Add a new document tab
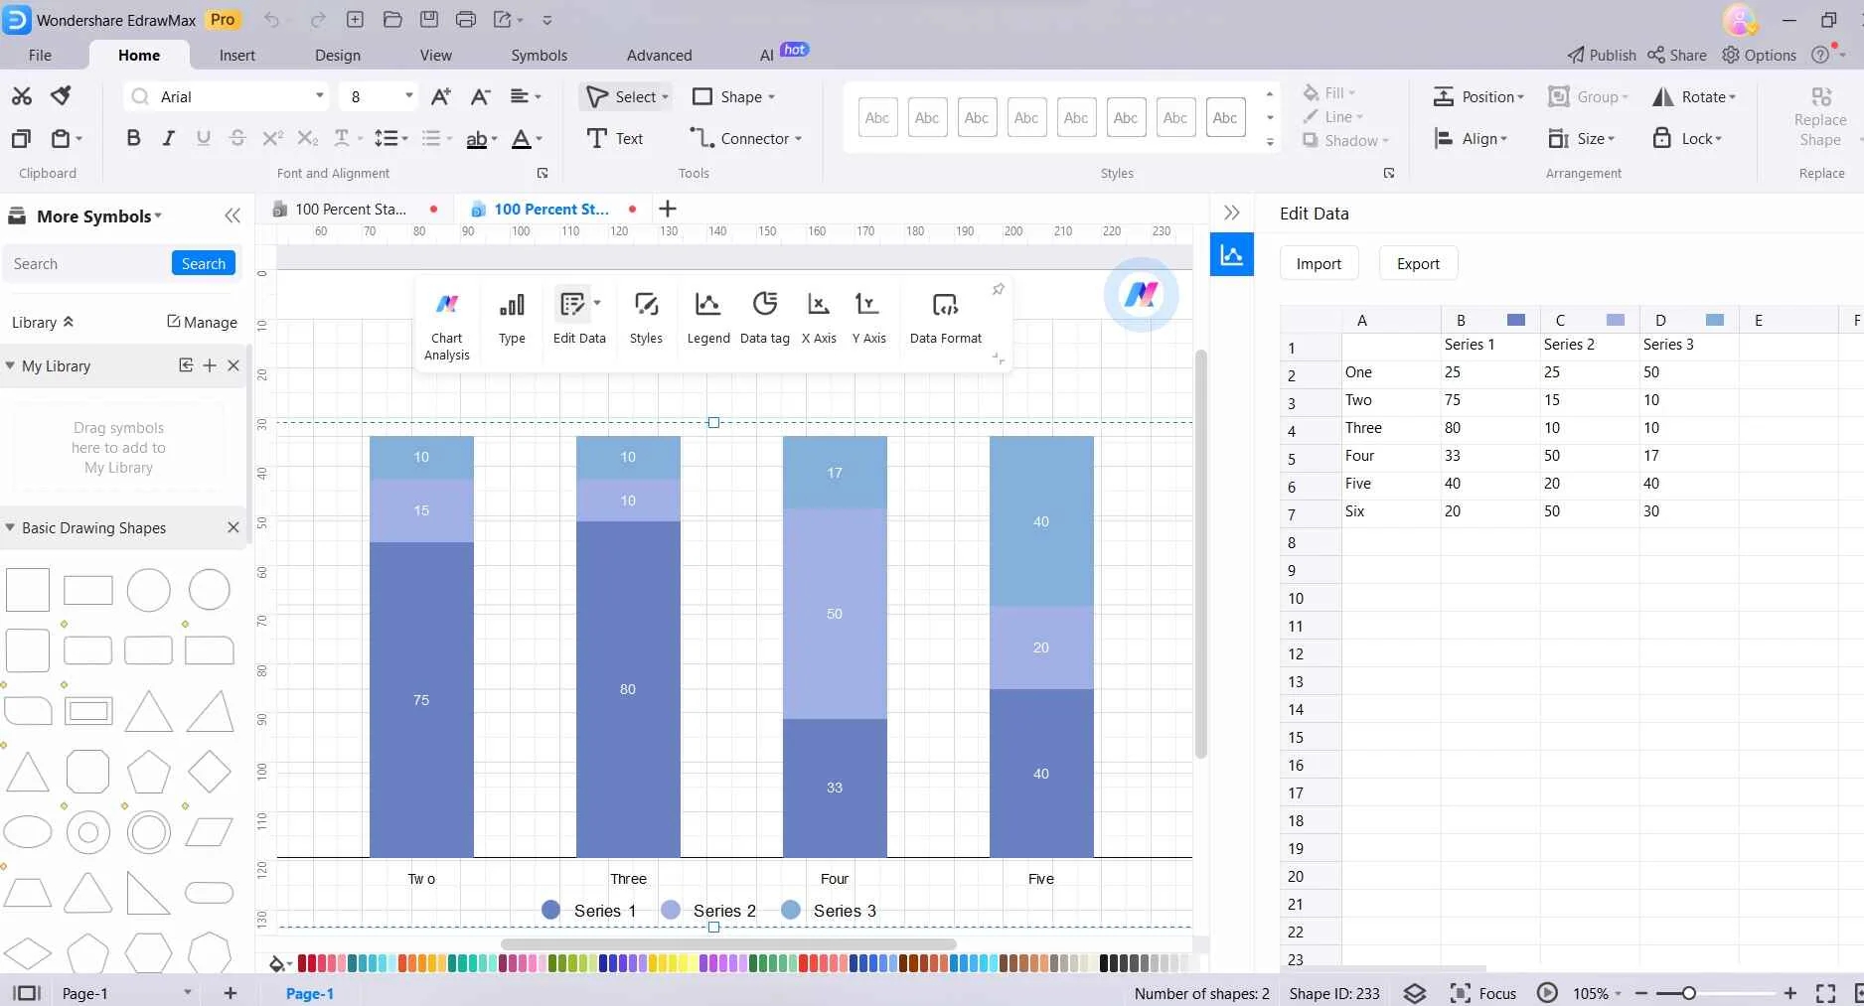Image resolution: width=1864 pixels, height=1006 pixels. (668, 209)
